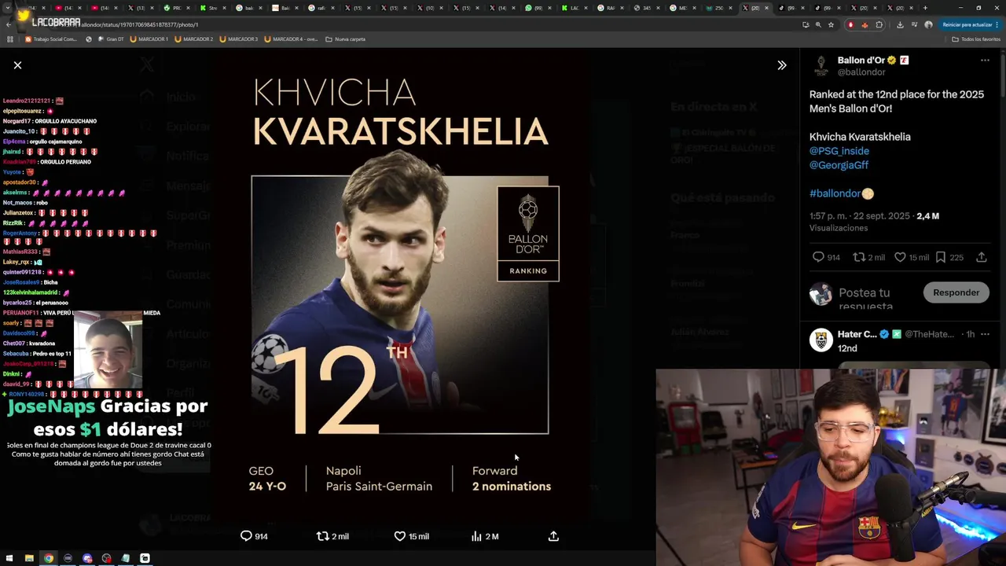Click the OBS Studio taskbar icon
1006x566 pixels.
pyautogui.click(x=106, y=558)
